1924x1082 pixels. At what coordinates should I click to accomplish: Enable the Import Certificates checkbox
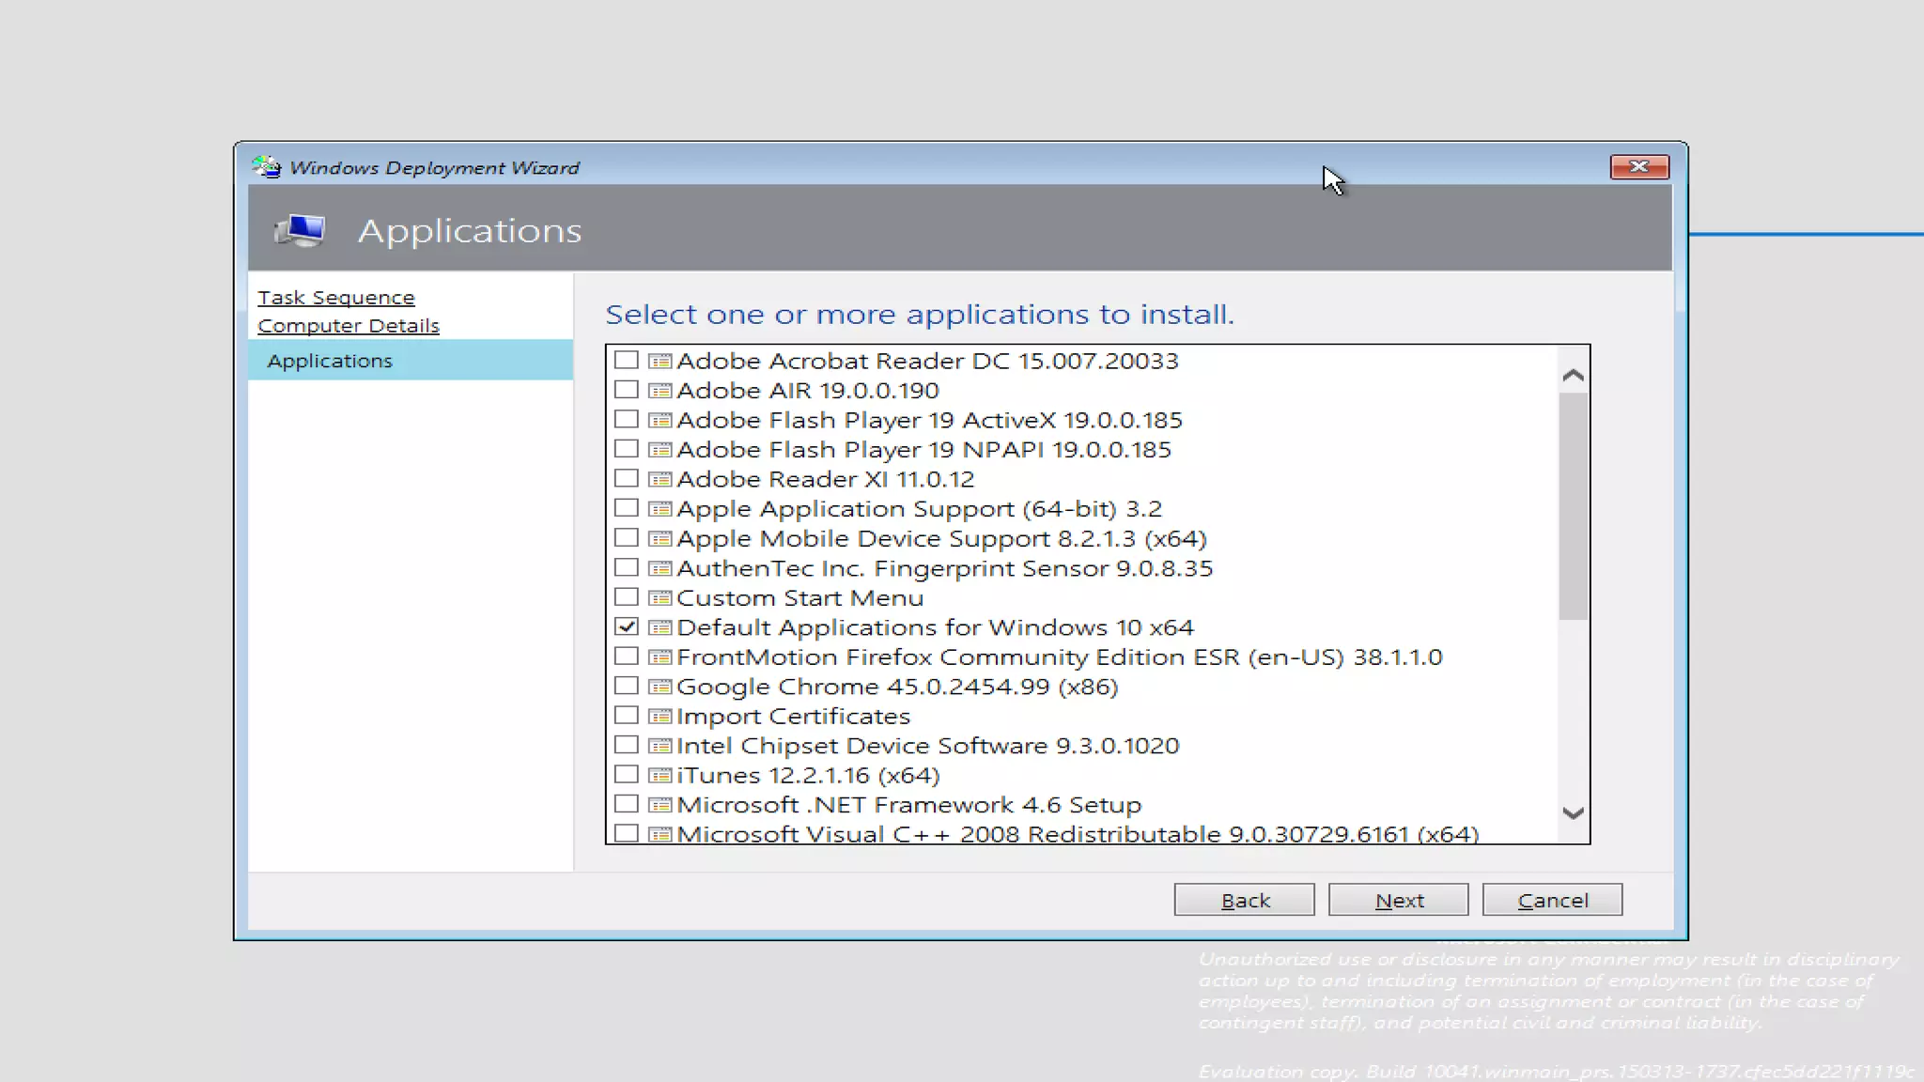[x=627, y=715]
